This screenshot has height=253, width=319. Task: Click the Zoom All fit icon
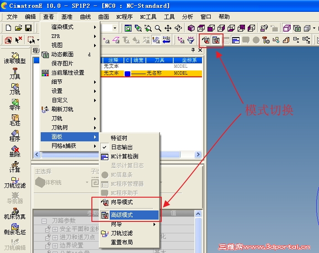pos(128,28)
